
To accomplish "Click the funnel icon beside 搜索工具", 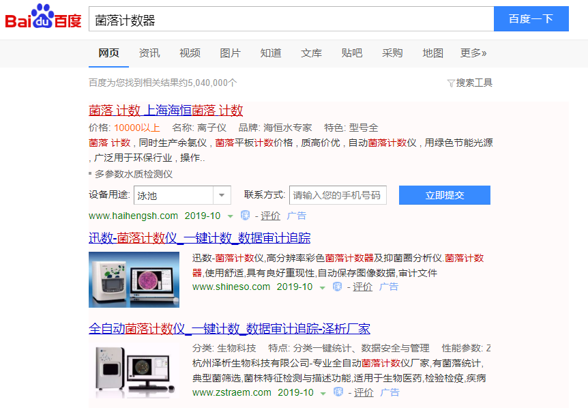I will 451,83.
